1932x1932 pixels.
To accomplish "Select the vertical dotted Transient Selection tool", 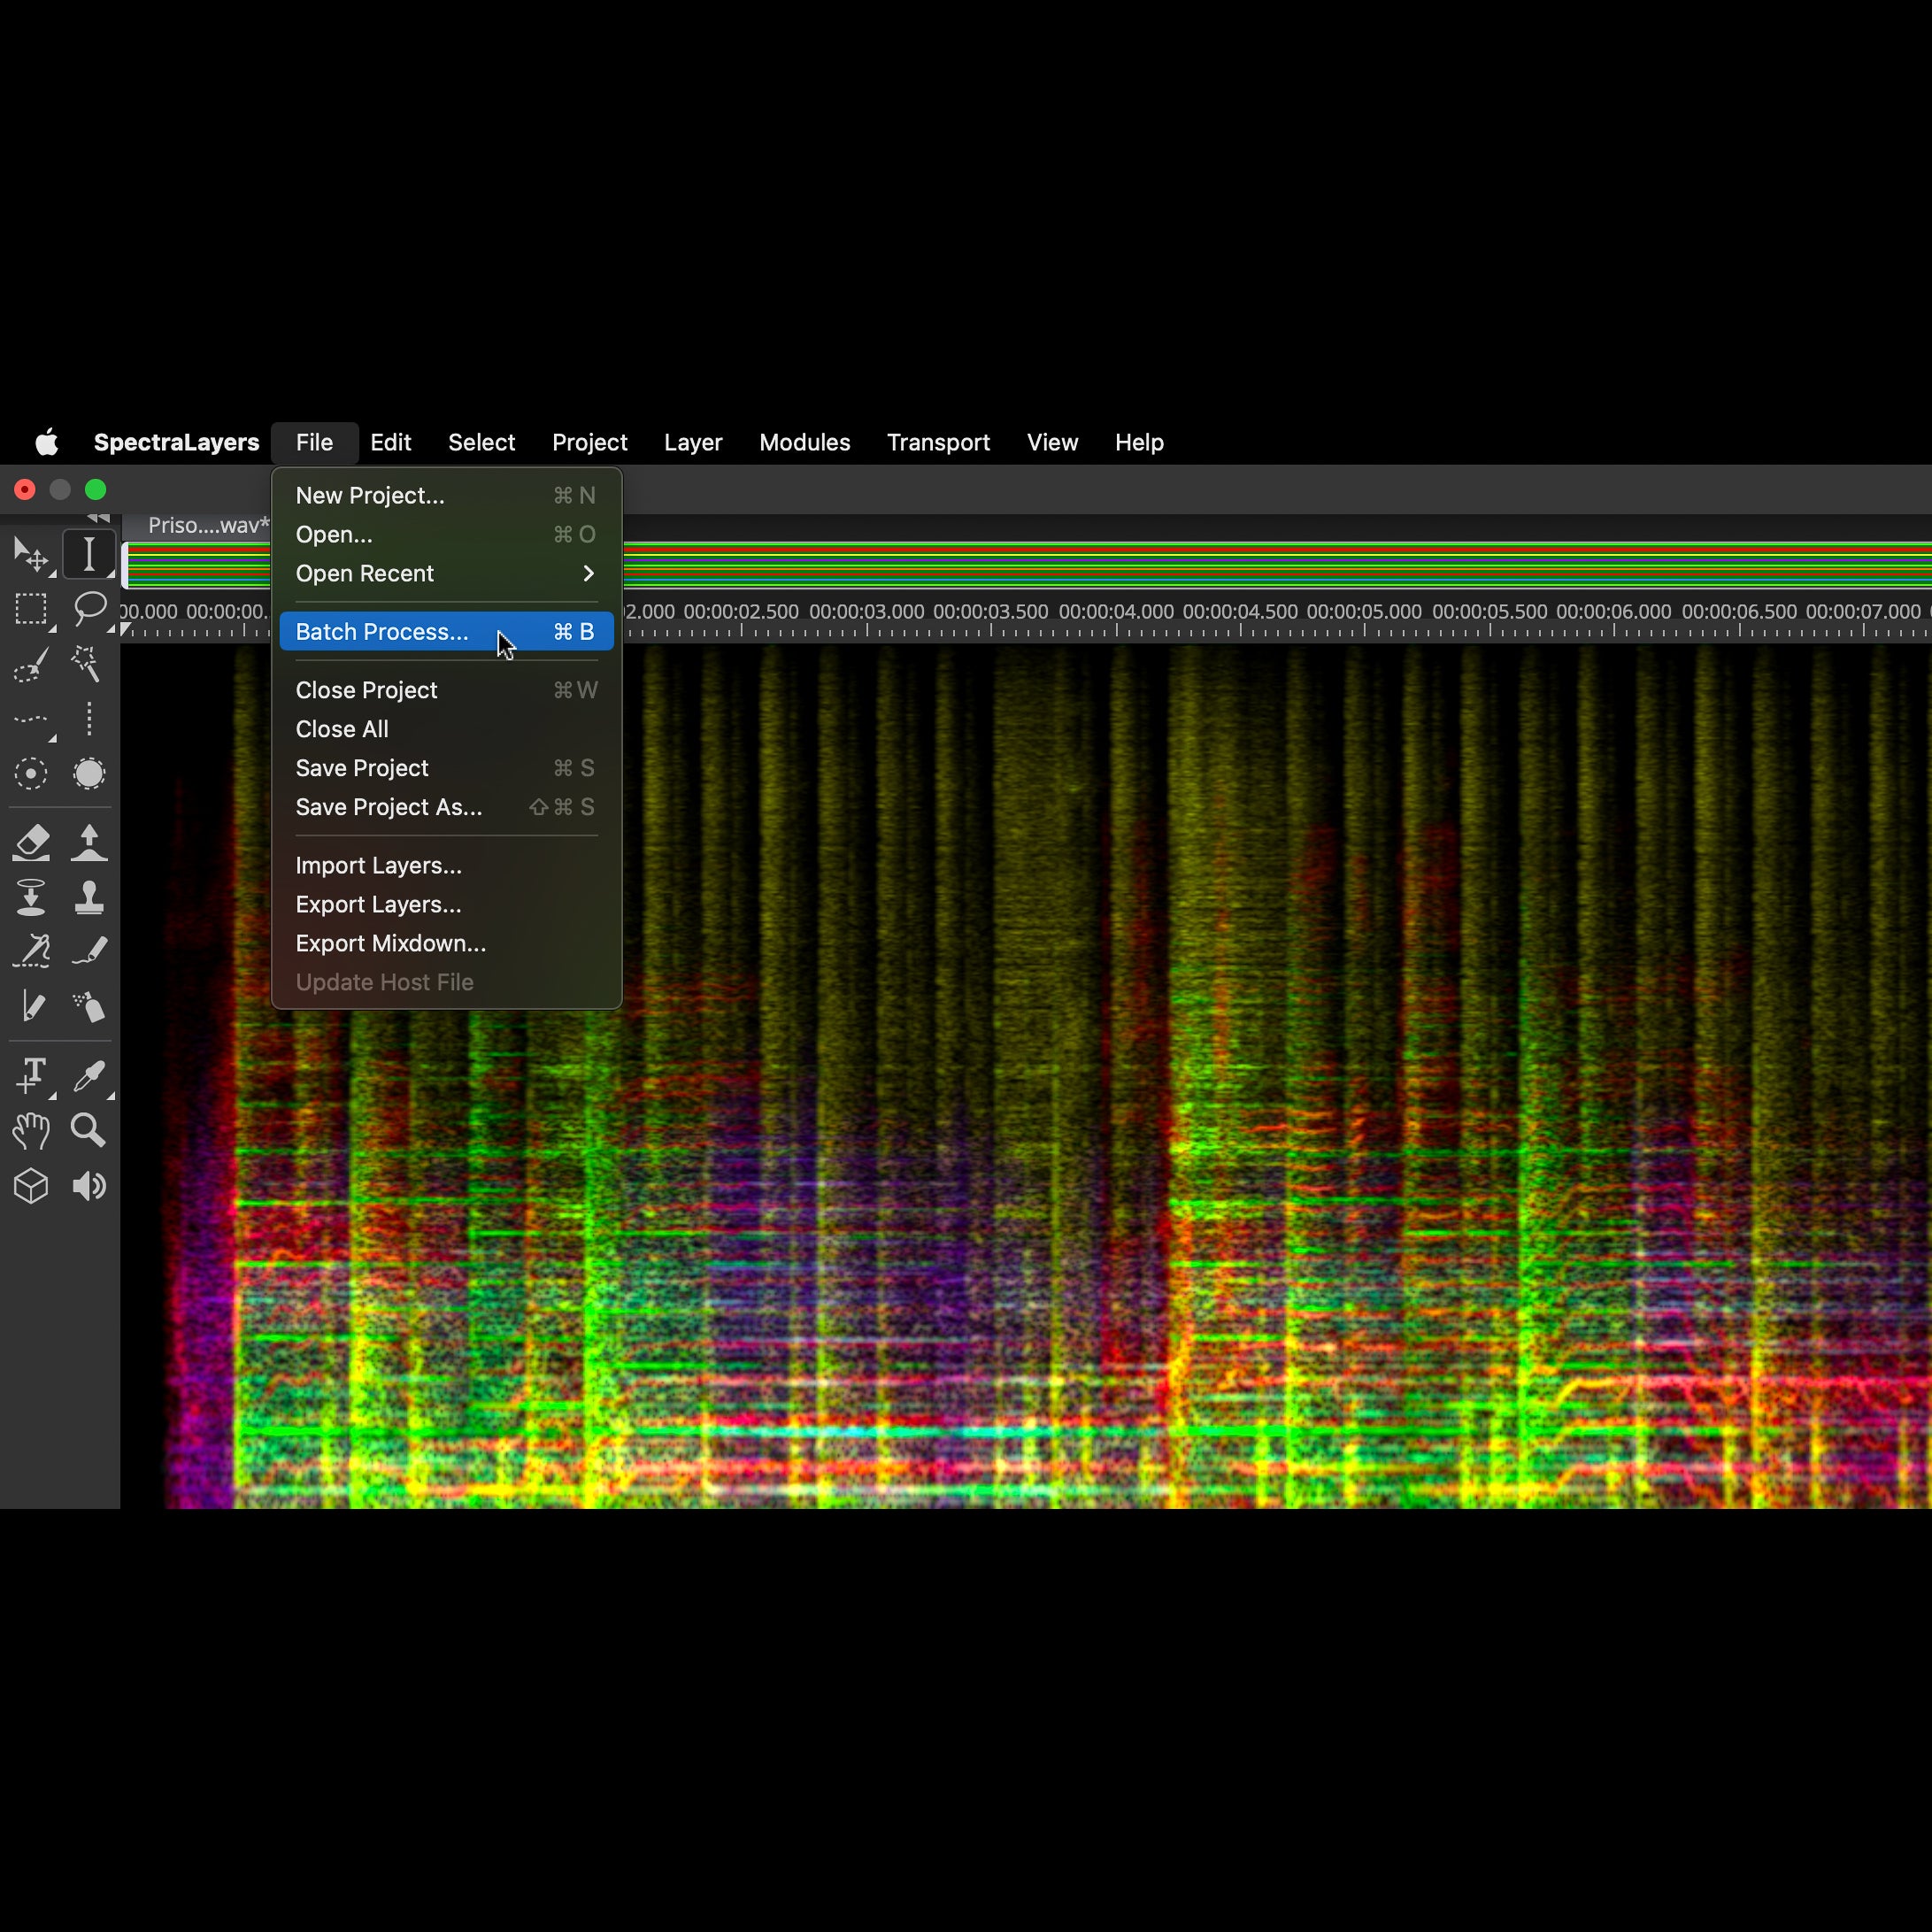I will 89,719.
